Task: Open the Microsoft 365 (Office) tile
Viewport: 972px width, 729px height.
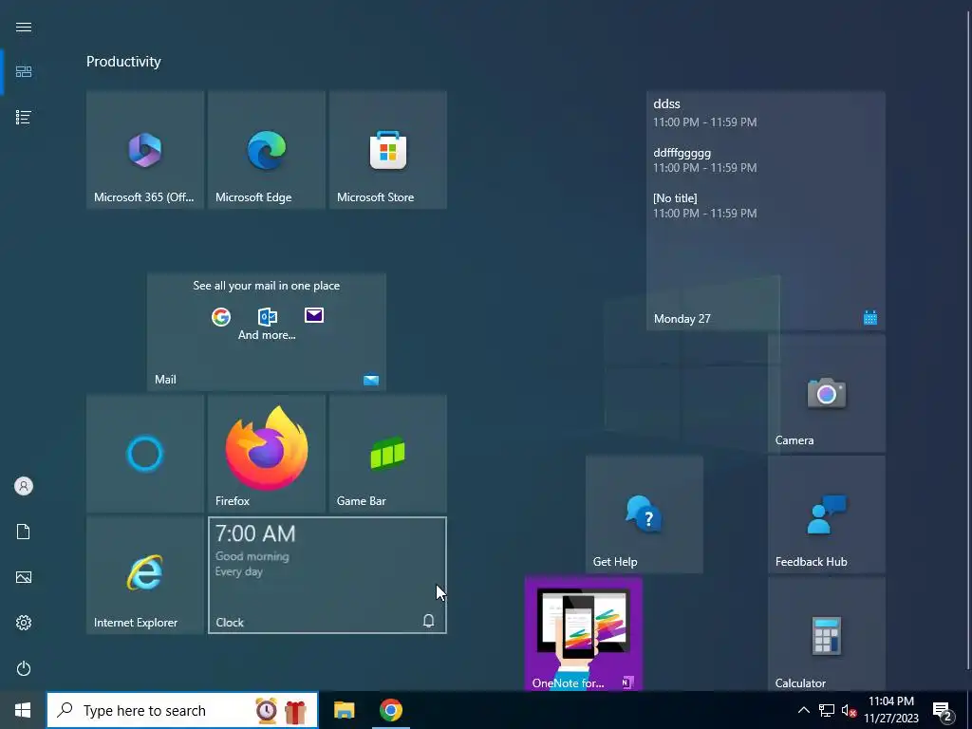Action: click(145, 150)
